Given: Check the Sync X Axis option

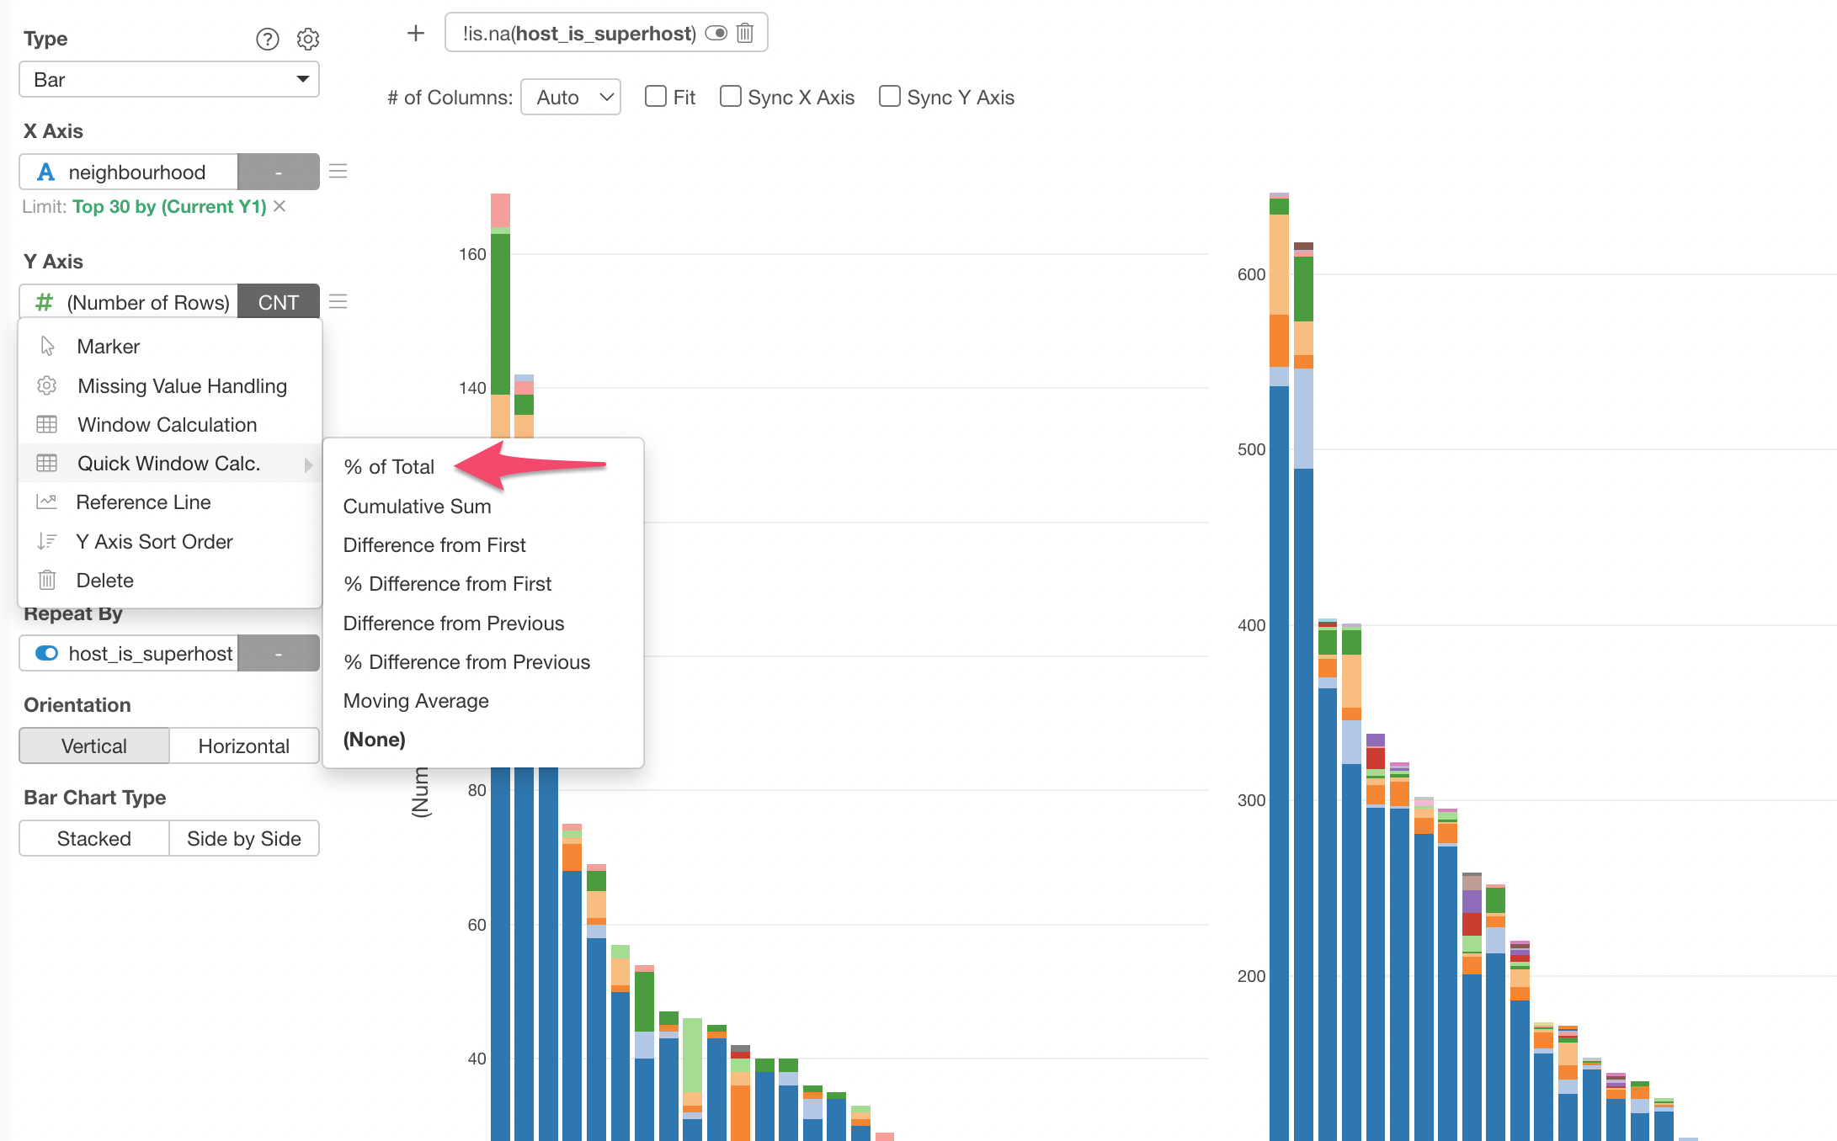Looking at the screenshot, I should pyautogui.click(x=730, y=96).
